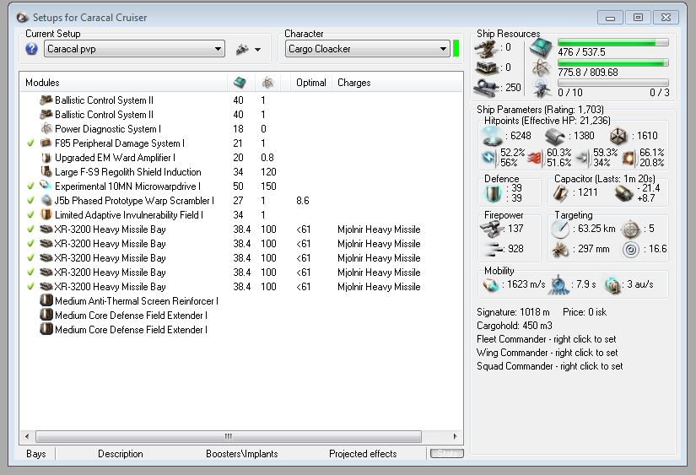
Task: Click the horizontal scrollbar right arrow
Action: [455, 436]
